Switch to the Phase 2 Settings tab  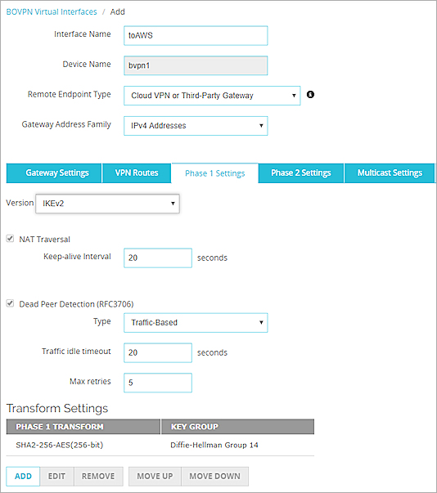click(301, 173)
